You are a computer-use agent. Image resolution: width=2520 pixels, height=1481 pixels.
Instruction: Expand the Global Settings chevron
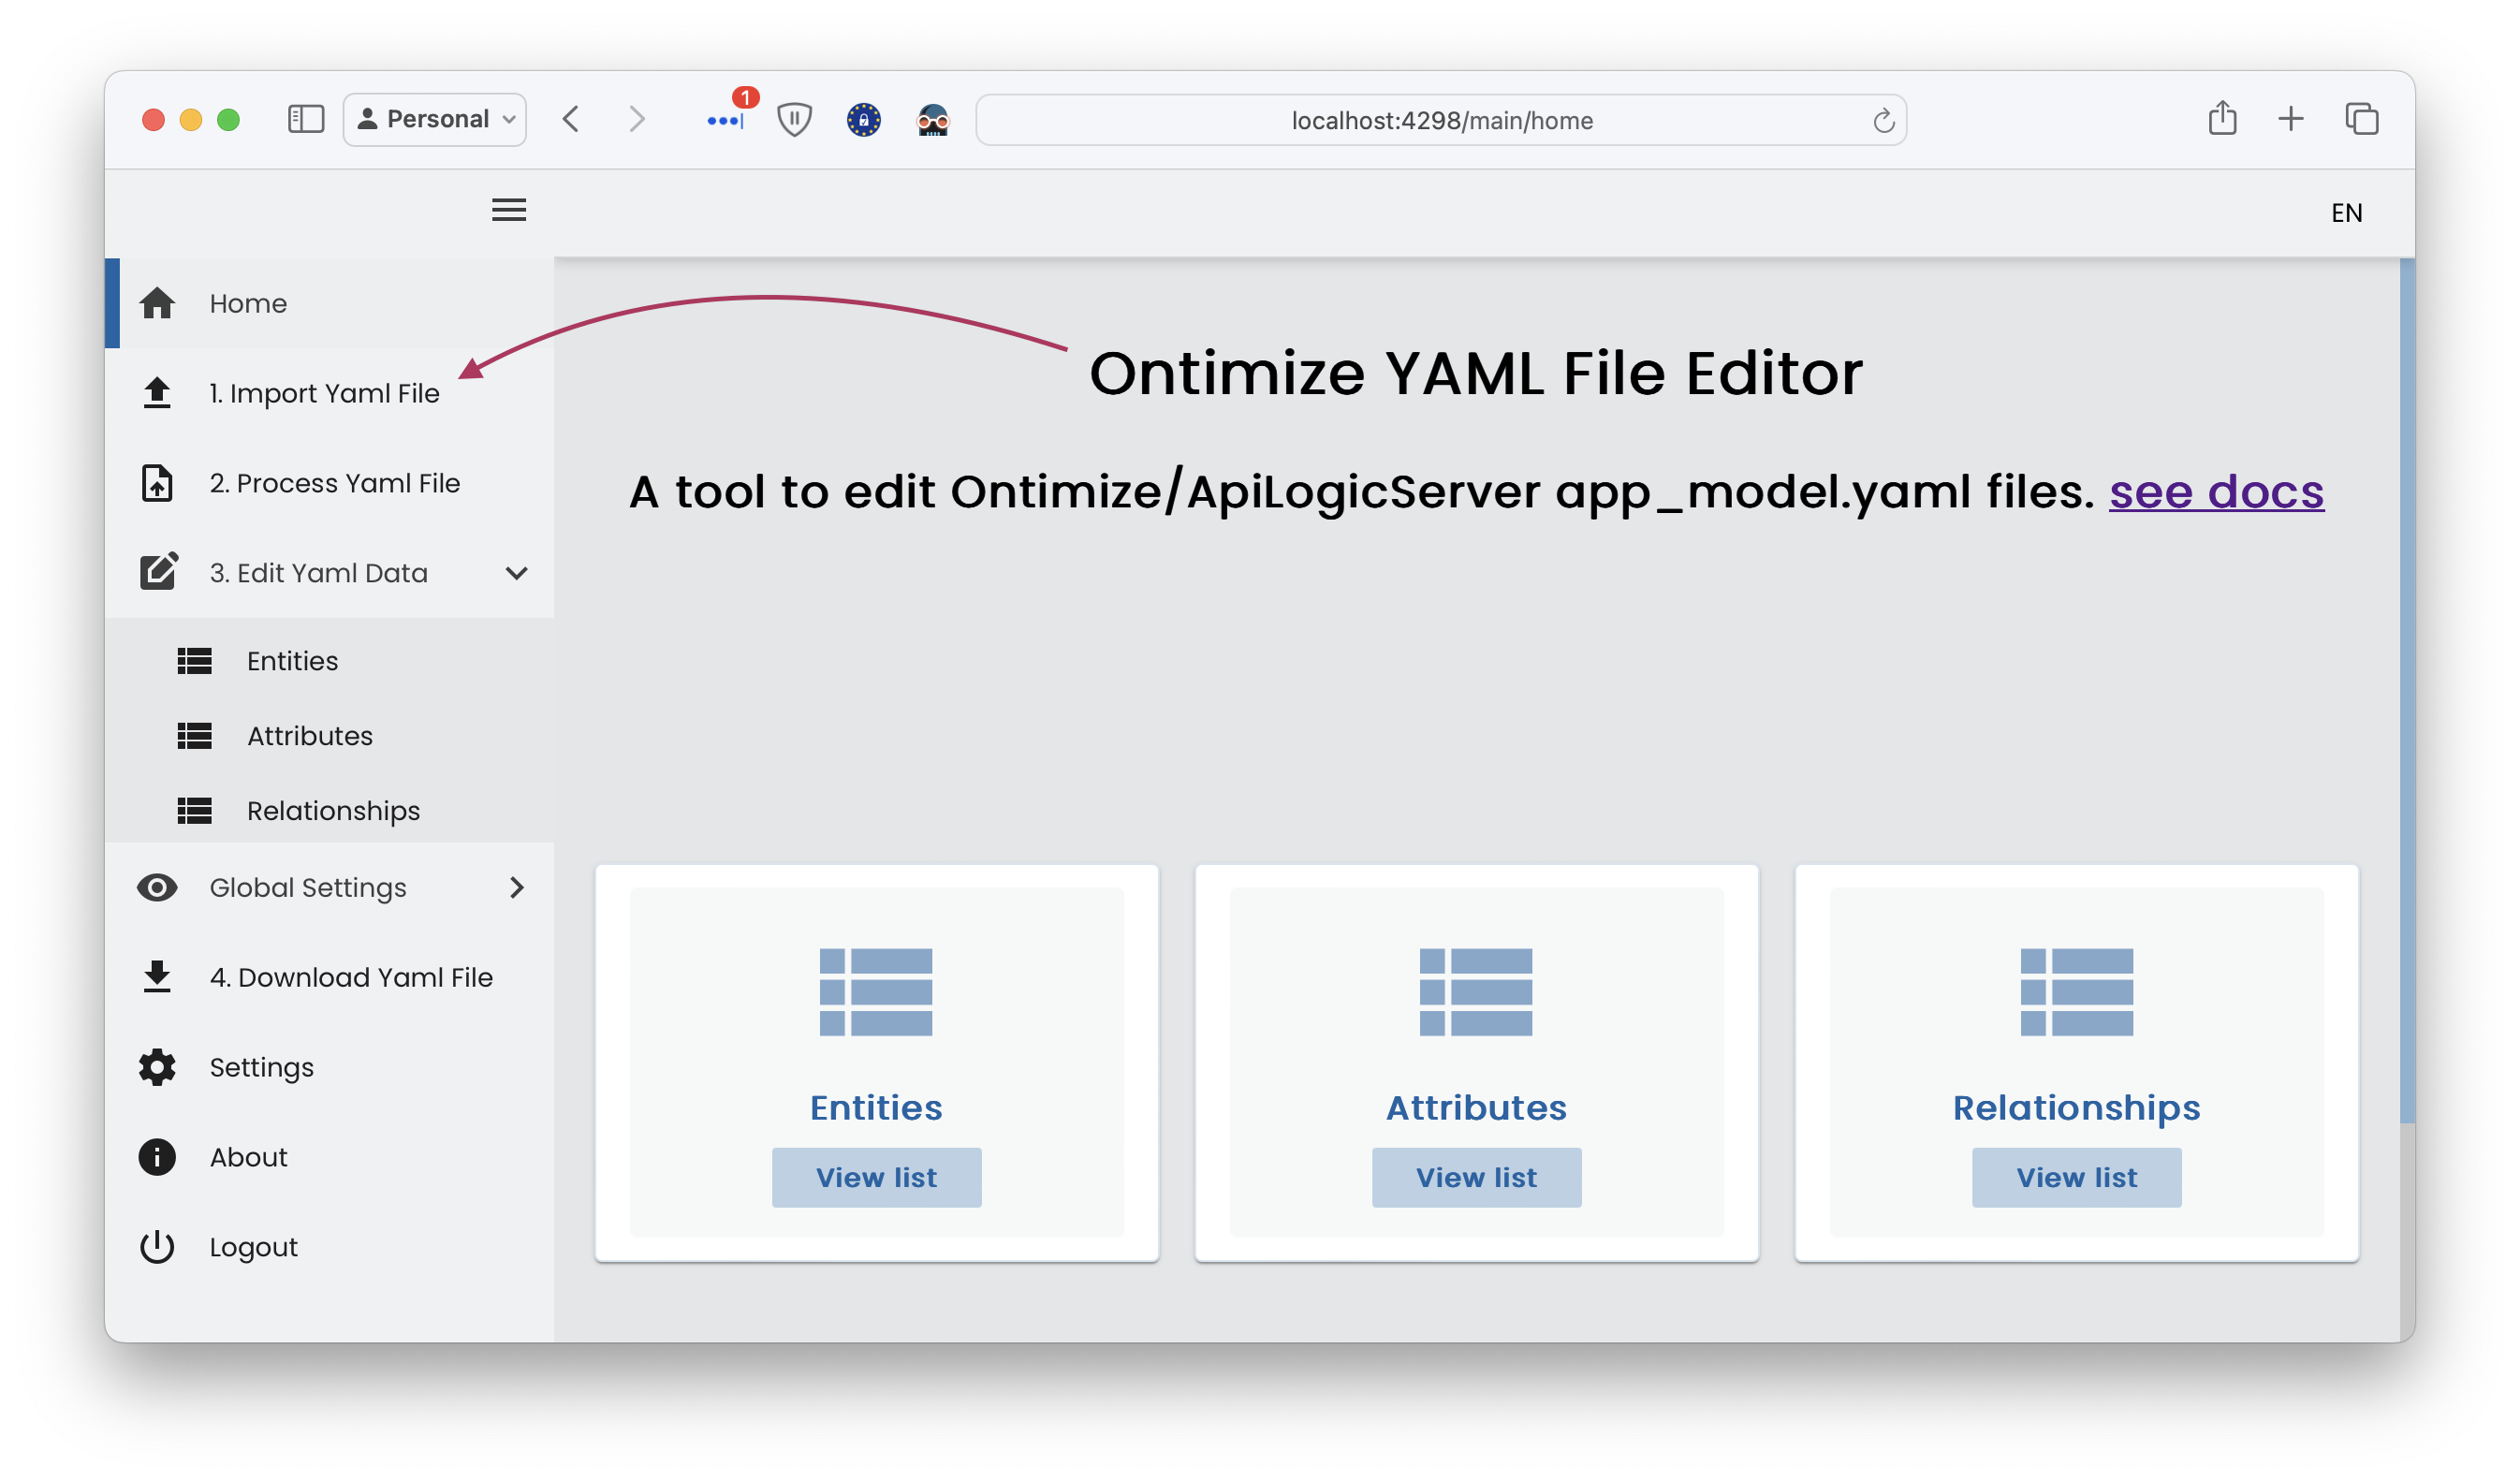[517, 887]
